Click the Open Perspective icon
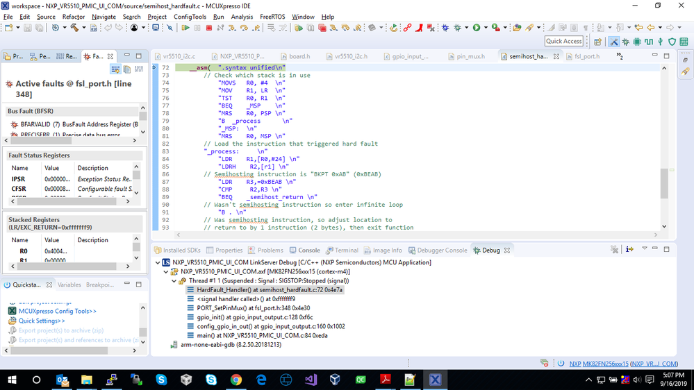Image resolution: width=694 pixels, height=390 pixels. click(598, 42)
